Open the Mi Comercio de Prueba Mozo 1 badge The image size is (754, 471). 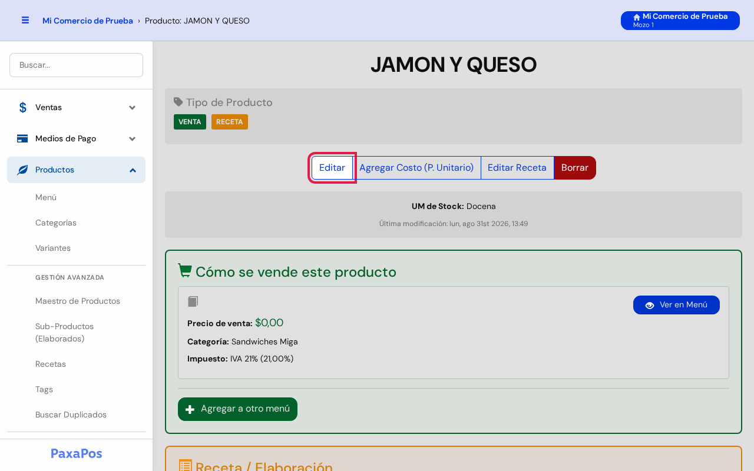pyautogui.click(x=680, y=21)
